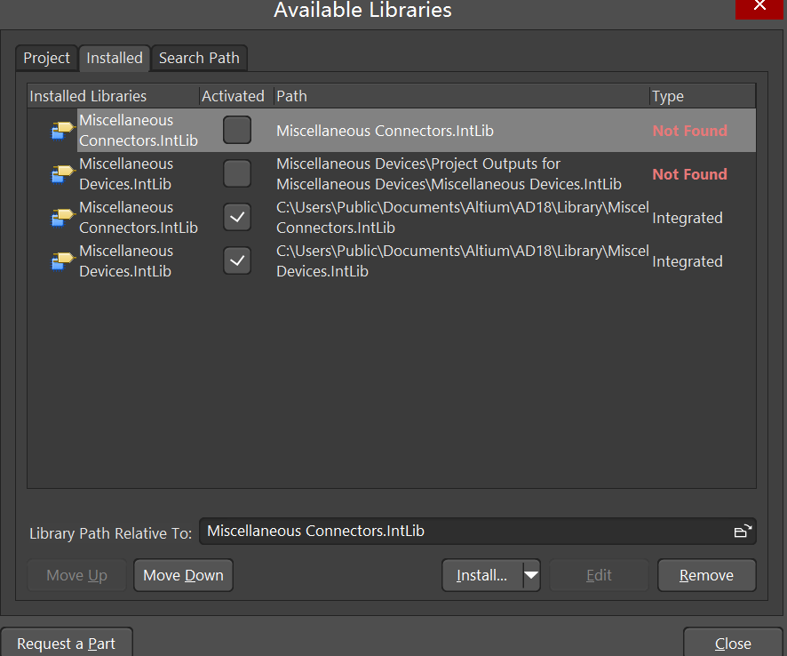Screen dimensions: 787x656
Task: Select Integrated Miscellaneous Devices.IntLib library name
Action: (126, 261)
